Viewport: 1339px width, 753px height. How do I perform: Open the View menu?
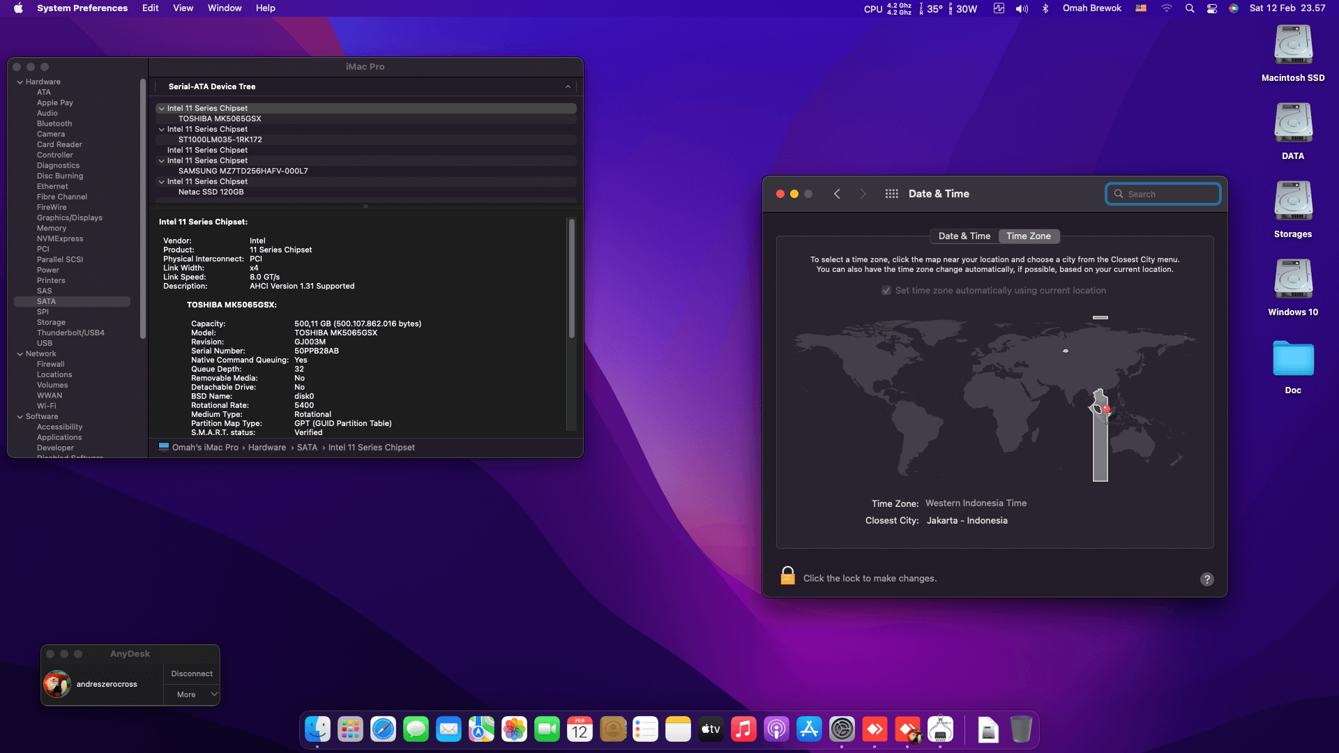click(x=183, y=8)
